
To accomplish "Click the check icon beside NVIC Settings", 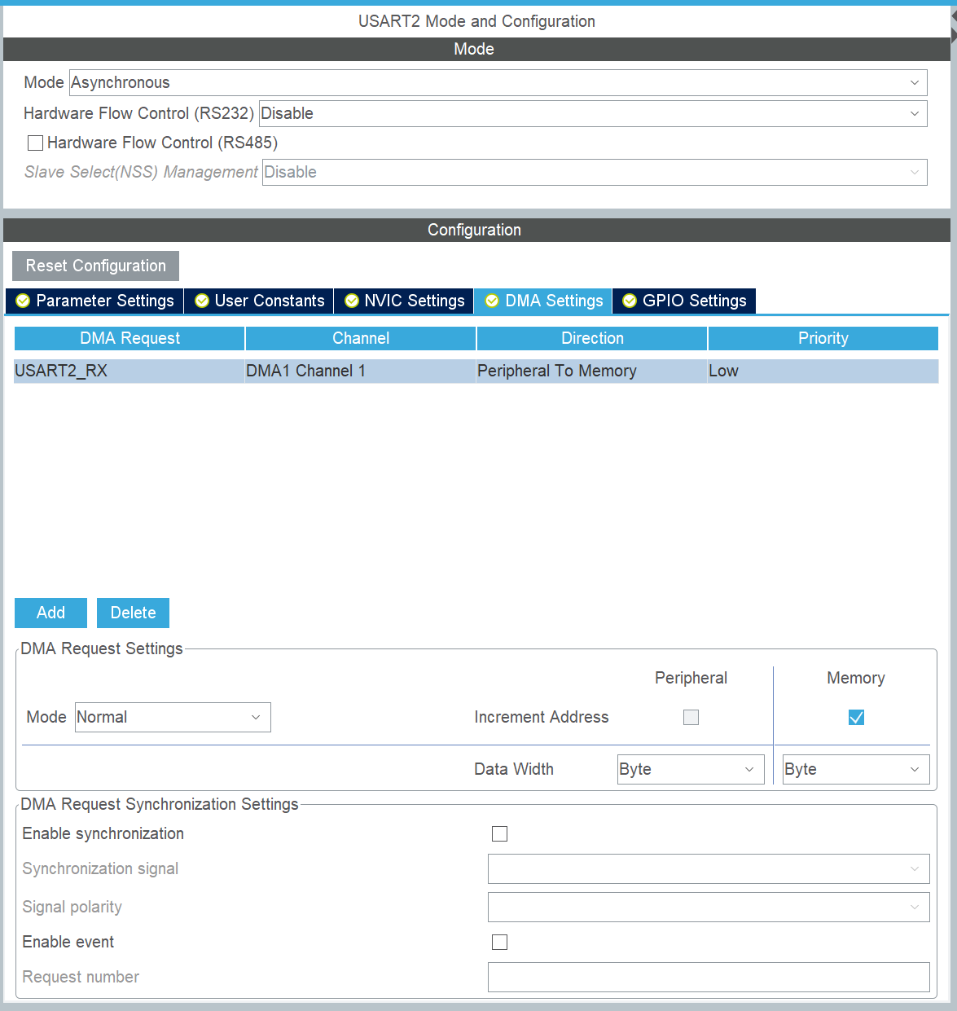I will pyautogui.click(x=352, y=301).
